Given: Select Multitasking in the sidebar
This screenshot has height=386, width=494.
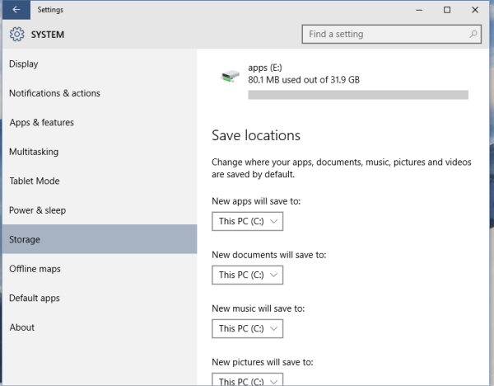Looking at the screenshot, I should click(100, 152).
